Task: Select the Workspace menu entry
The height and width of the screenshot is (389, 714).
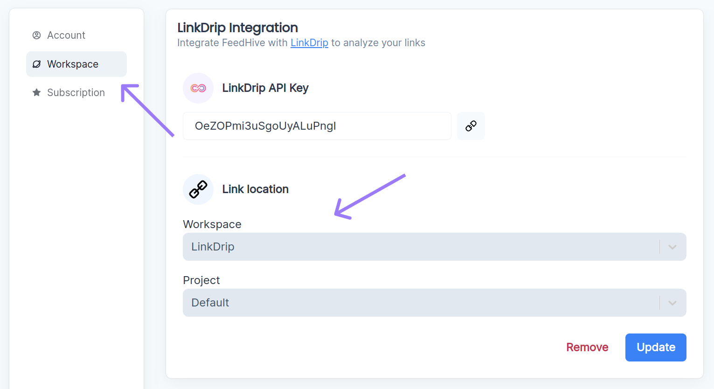Action: pos(73,64)
